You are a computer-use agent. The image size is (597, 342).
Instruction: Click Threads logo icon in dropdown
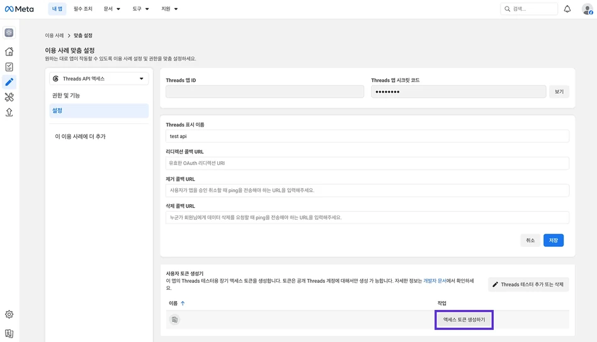pyautogui.click(x=55, y=79)
